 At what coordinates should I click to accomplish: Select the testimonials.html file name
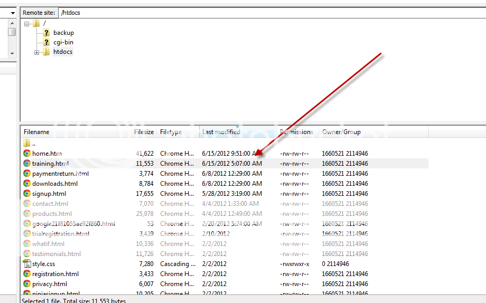pyautogui.click(x=57, y=254)
